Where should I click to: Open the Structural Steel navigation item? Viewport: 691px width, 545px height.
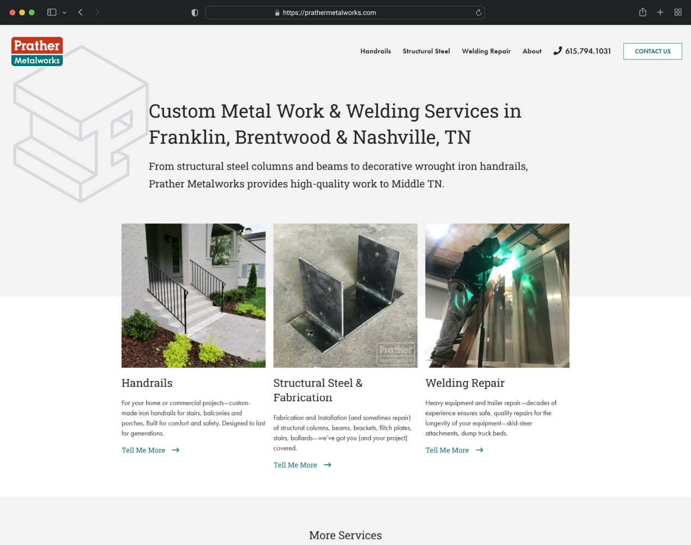click(x=426, y=51)
